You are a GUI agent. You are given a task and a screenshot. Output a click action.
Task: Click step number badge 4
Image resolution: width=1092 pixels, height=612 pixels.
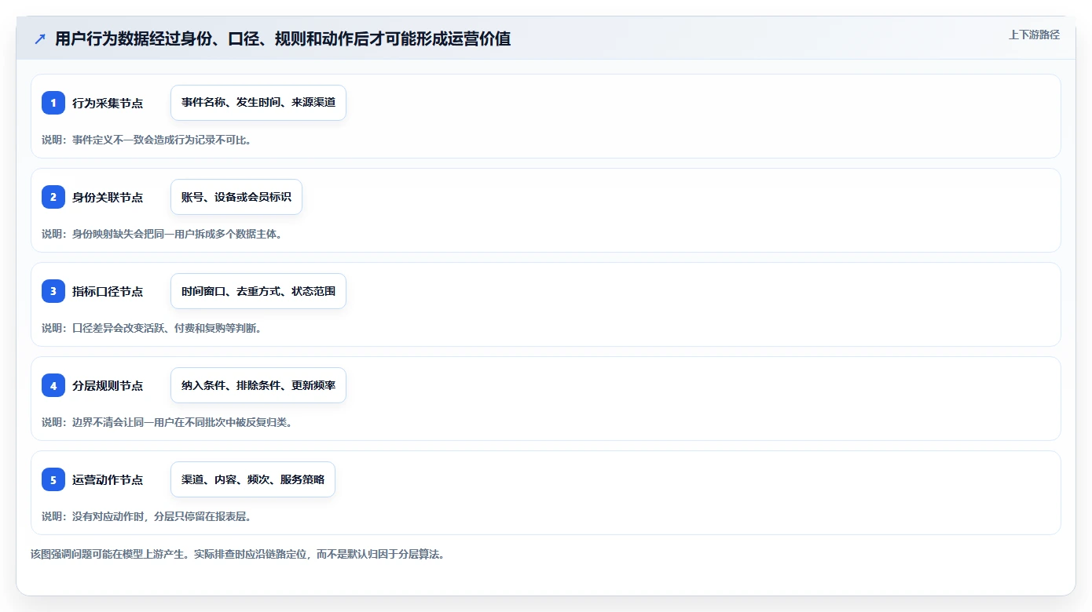tap(53, 385)
